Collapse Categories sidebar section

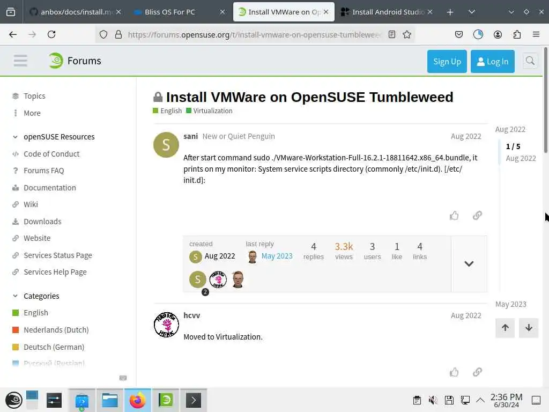point(15,296)
